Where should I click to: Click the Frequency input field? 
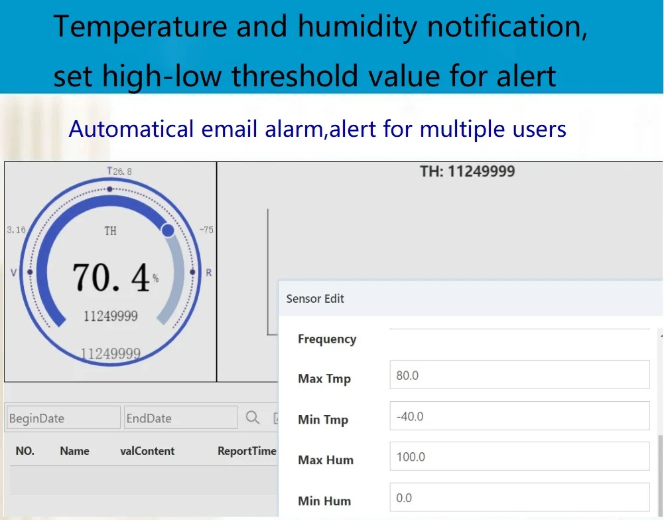519,324
